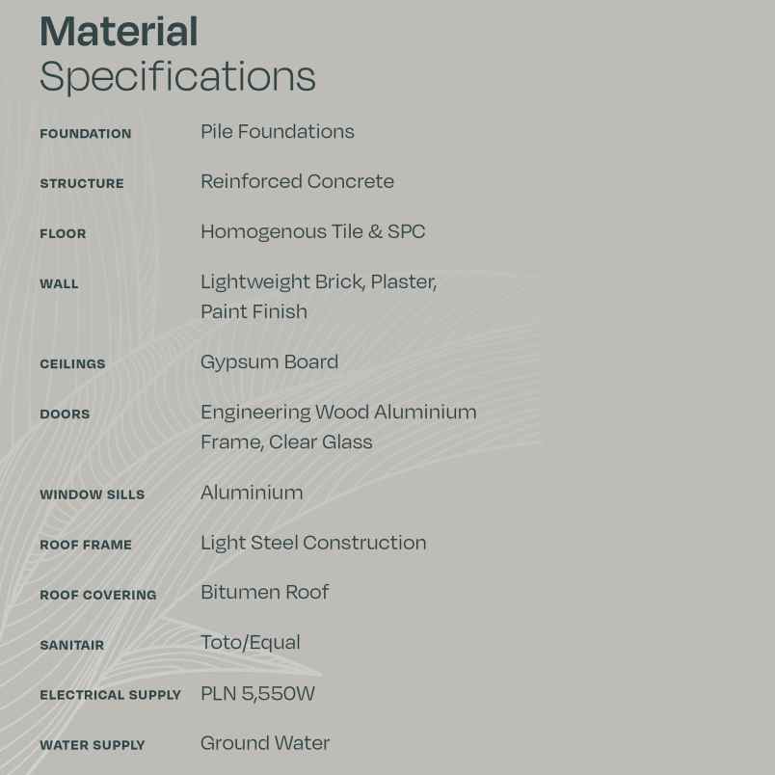Click the DOORS label

click(65, 414)
